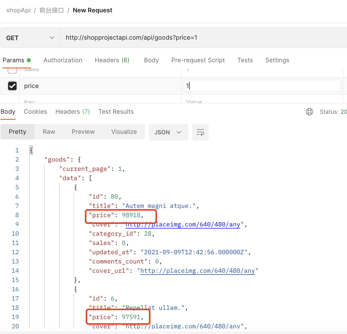Open the Test Results tab
This screenshot has height=334, width=347.
(116, 112)
